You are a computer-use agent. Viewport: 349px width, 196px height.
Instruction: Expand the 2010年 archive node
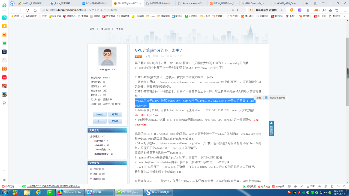point(91,179)
